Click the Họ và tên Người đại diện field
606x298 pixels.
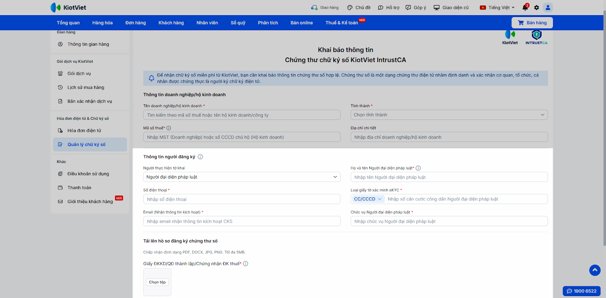pyautogui.click(x=449, y=177)
